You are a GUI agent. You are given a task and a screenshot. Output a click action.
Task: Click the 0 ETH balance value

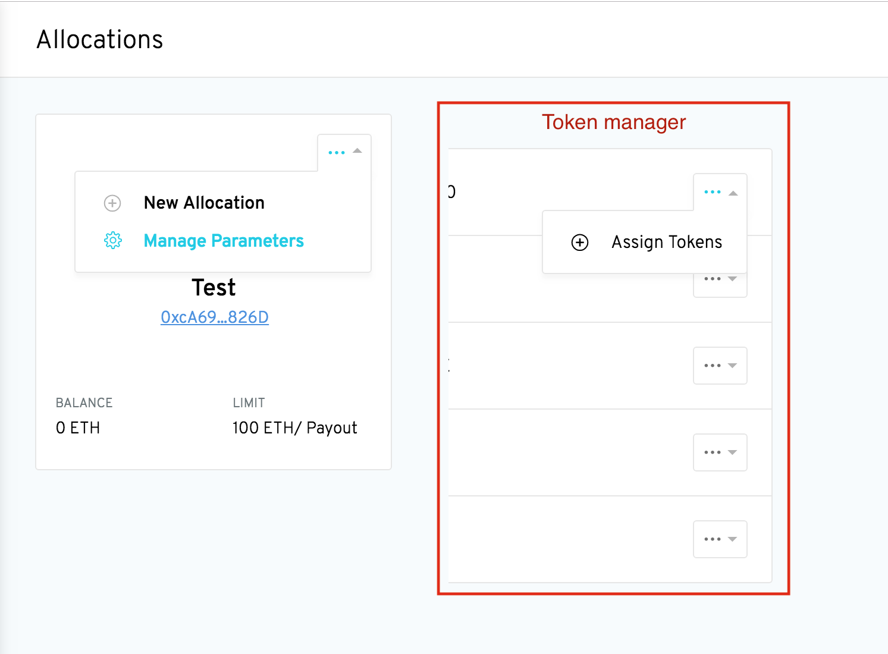[x=77, y=427]
